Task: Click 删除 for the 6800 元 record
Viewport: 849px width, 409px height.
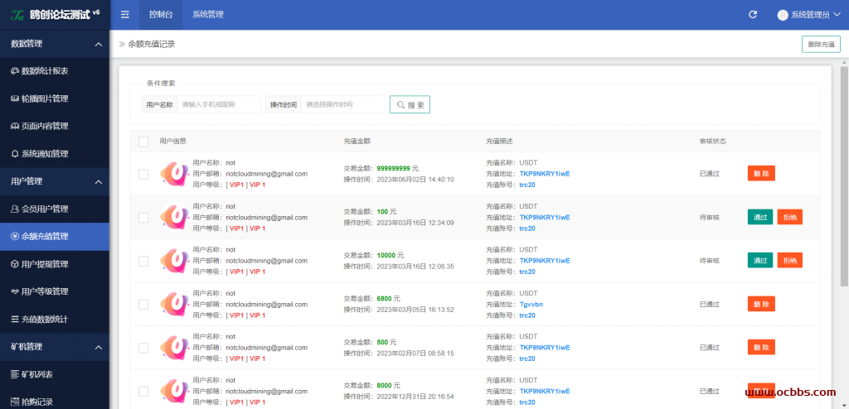Action: [761, 304]
